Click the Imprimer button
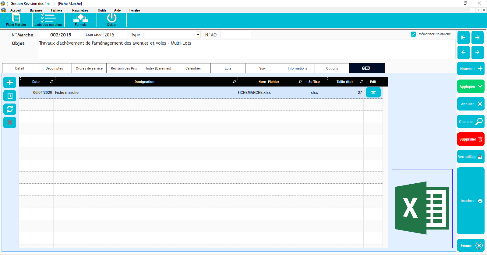This screenshot has height=255, width=487. coord(471,201)
